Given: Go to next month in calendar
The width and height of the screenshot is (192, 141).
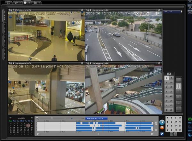Looking at the screenshot, I should (32, 118).
